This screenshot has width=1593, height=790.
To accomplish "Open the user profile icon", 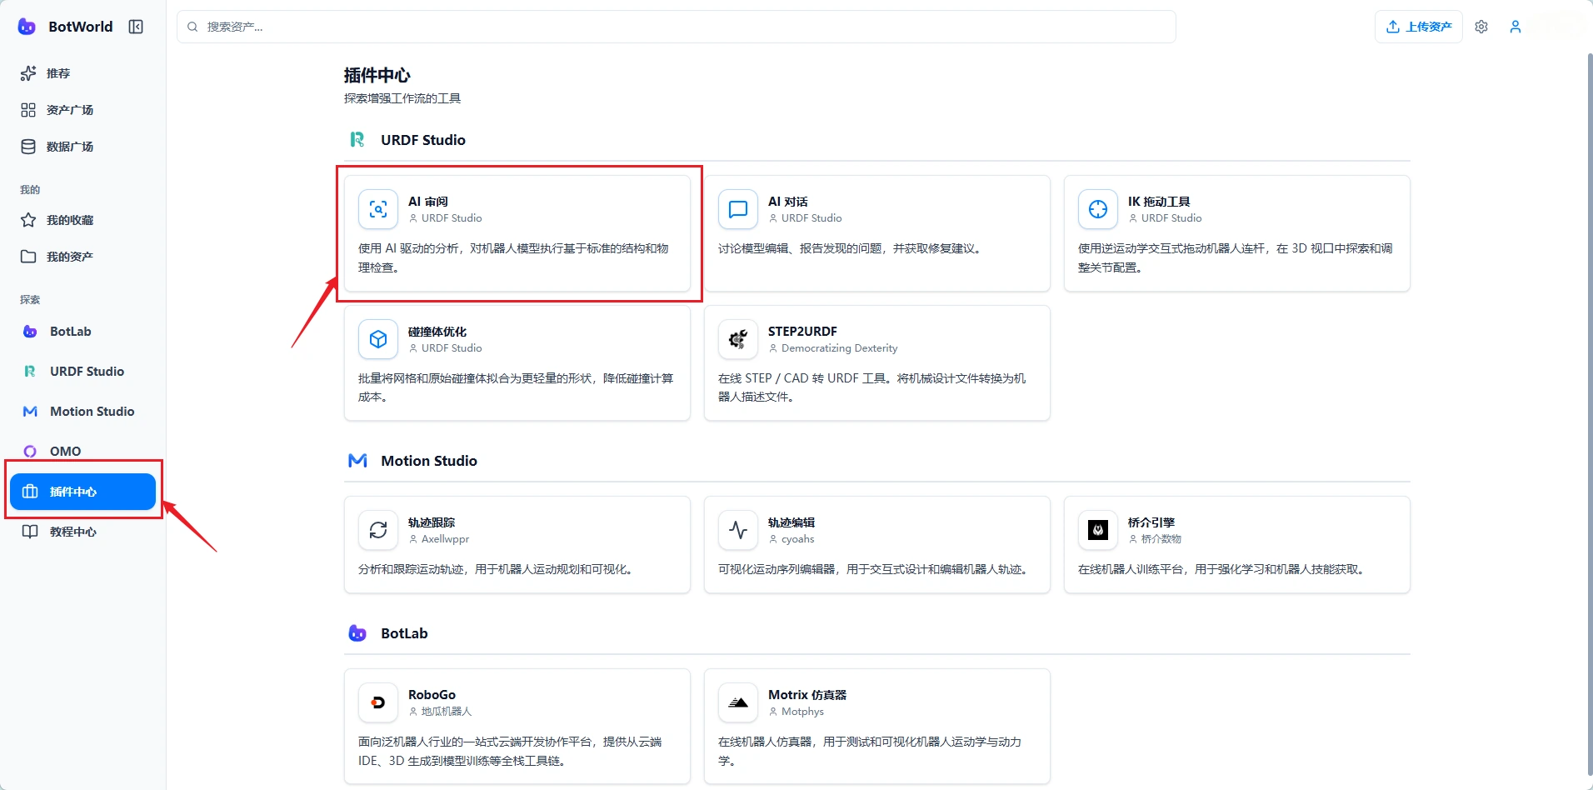I will tap(1516, 27).
